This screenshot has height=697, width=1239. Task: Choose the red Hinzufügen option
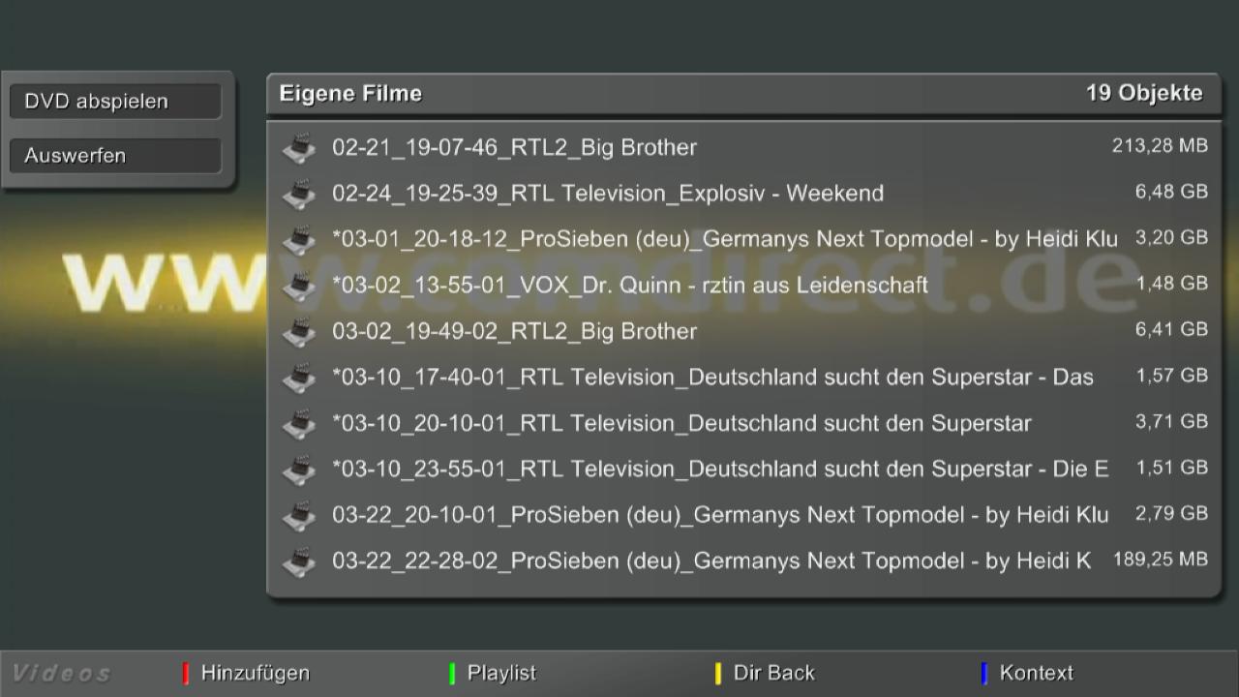(x=255, y=673)
